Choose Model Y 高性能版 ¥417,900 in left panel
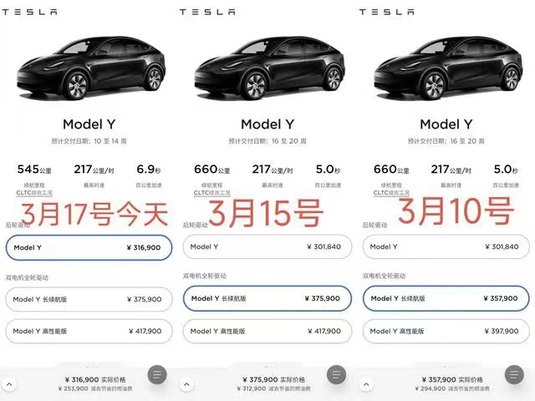The image size is (535, 401). point(88,331)
